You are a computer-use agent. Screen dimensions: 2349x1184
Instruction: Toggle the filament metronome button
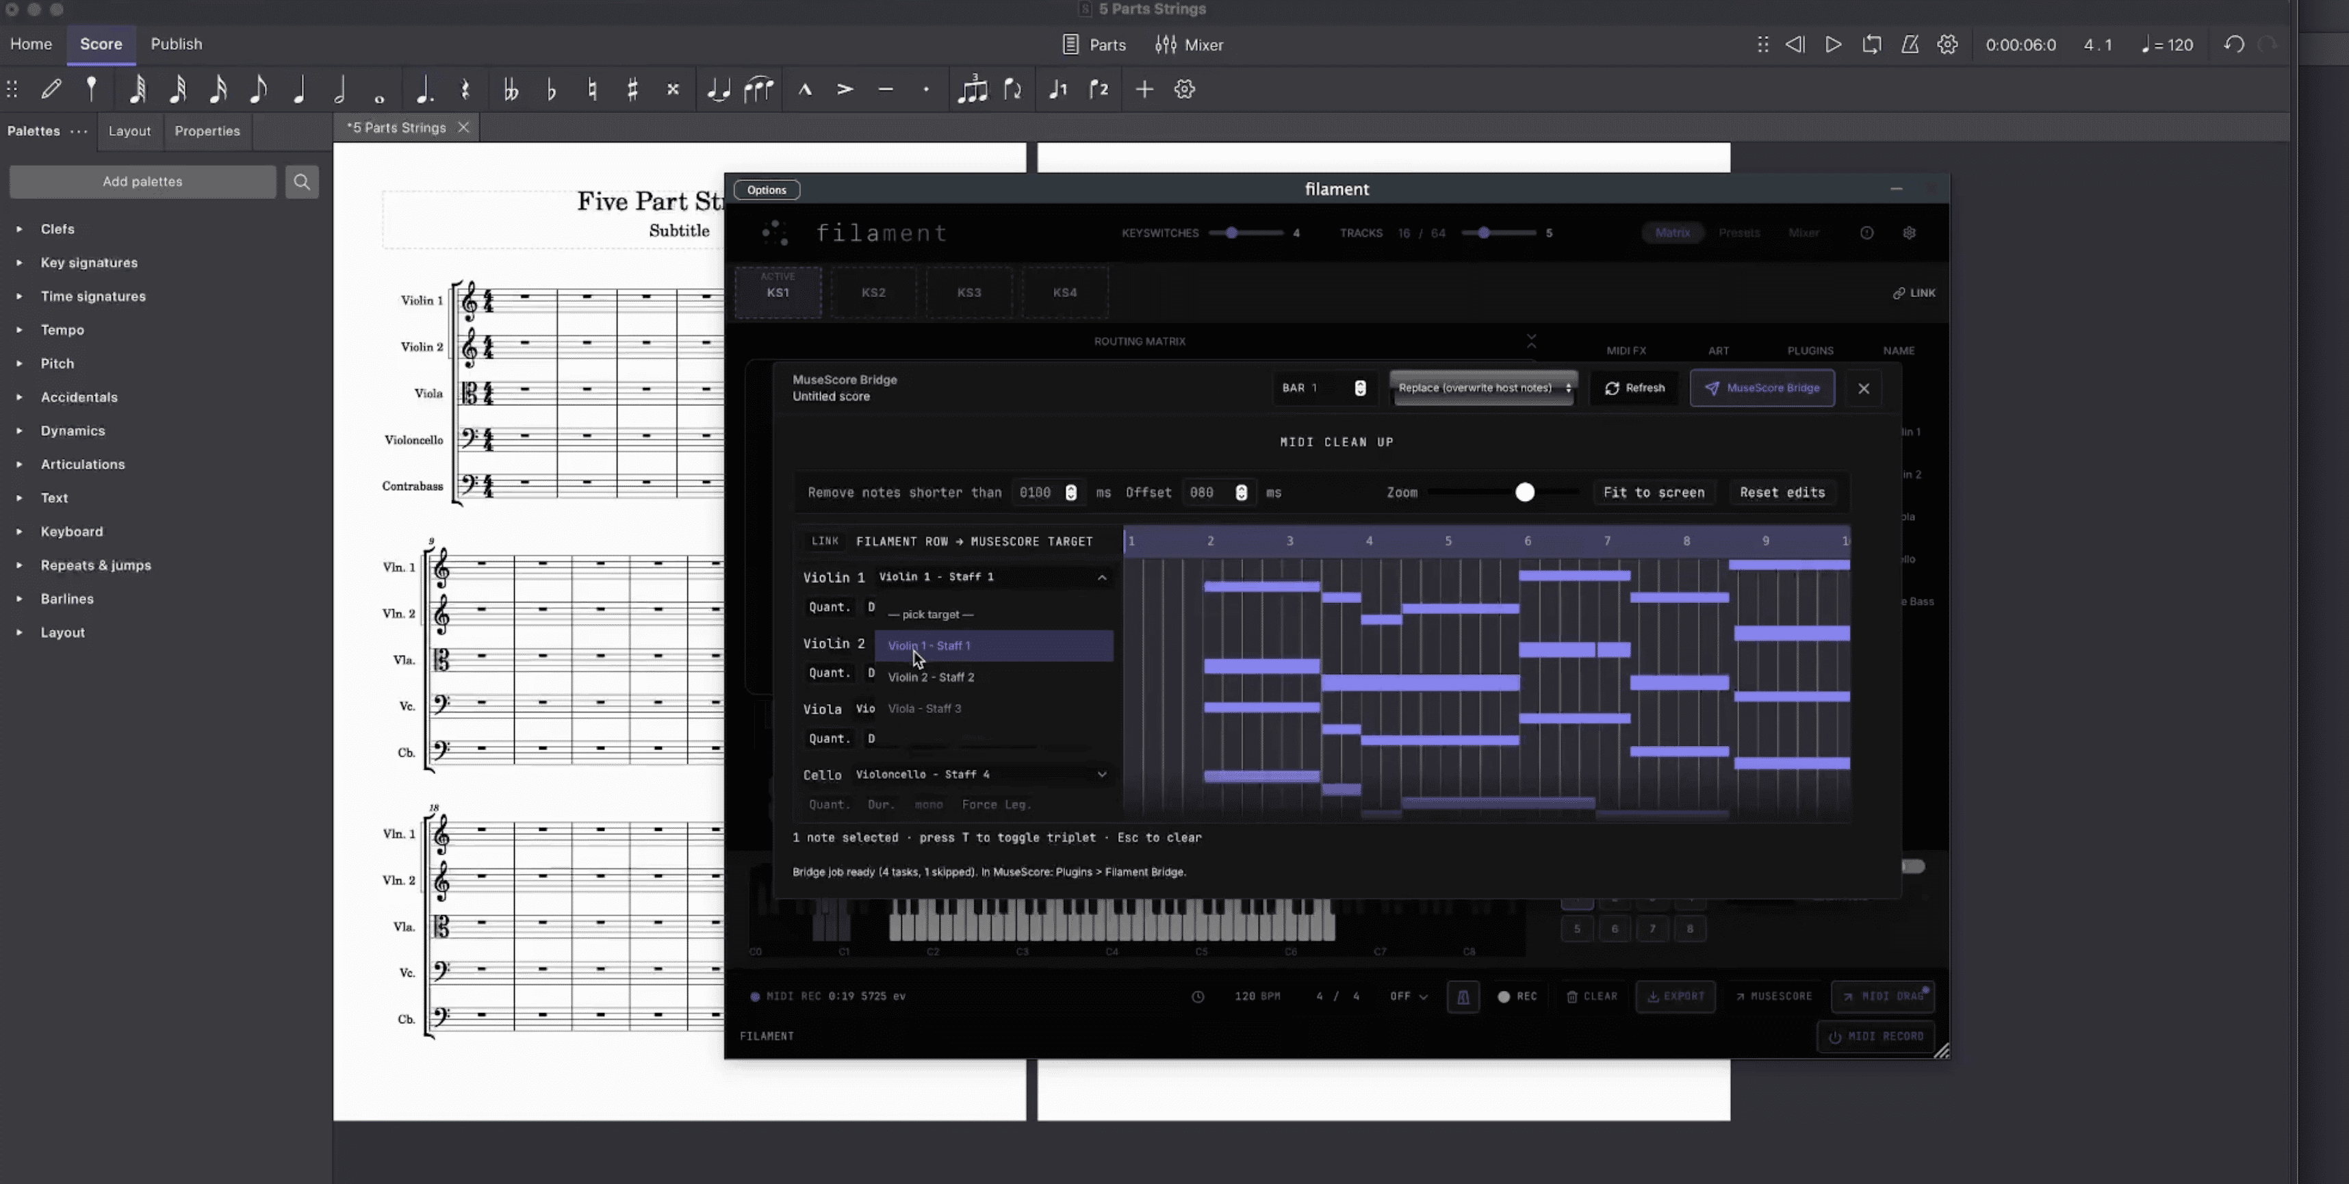1463,996
